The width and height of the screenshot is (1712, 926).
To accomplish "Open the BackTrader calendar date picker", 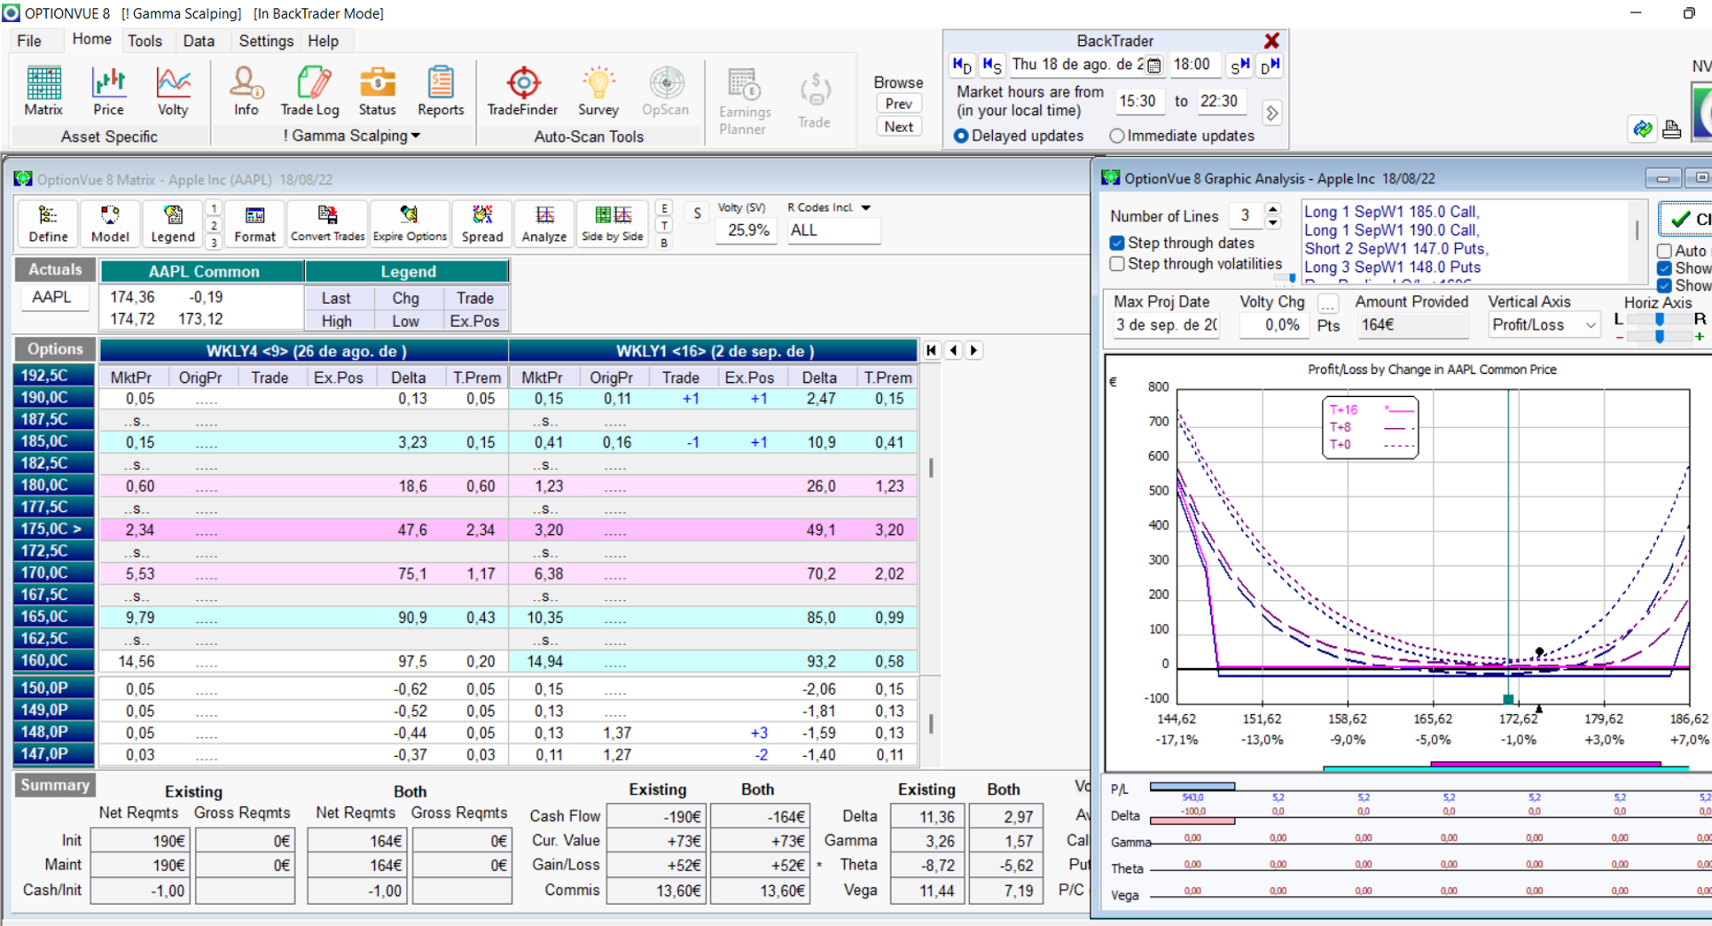I will tap(1153, 65).
